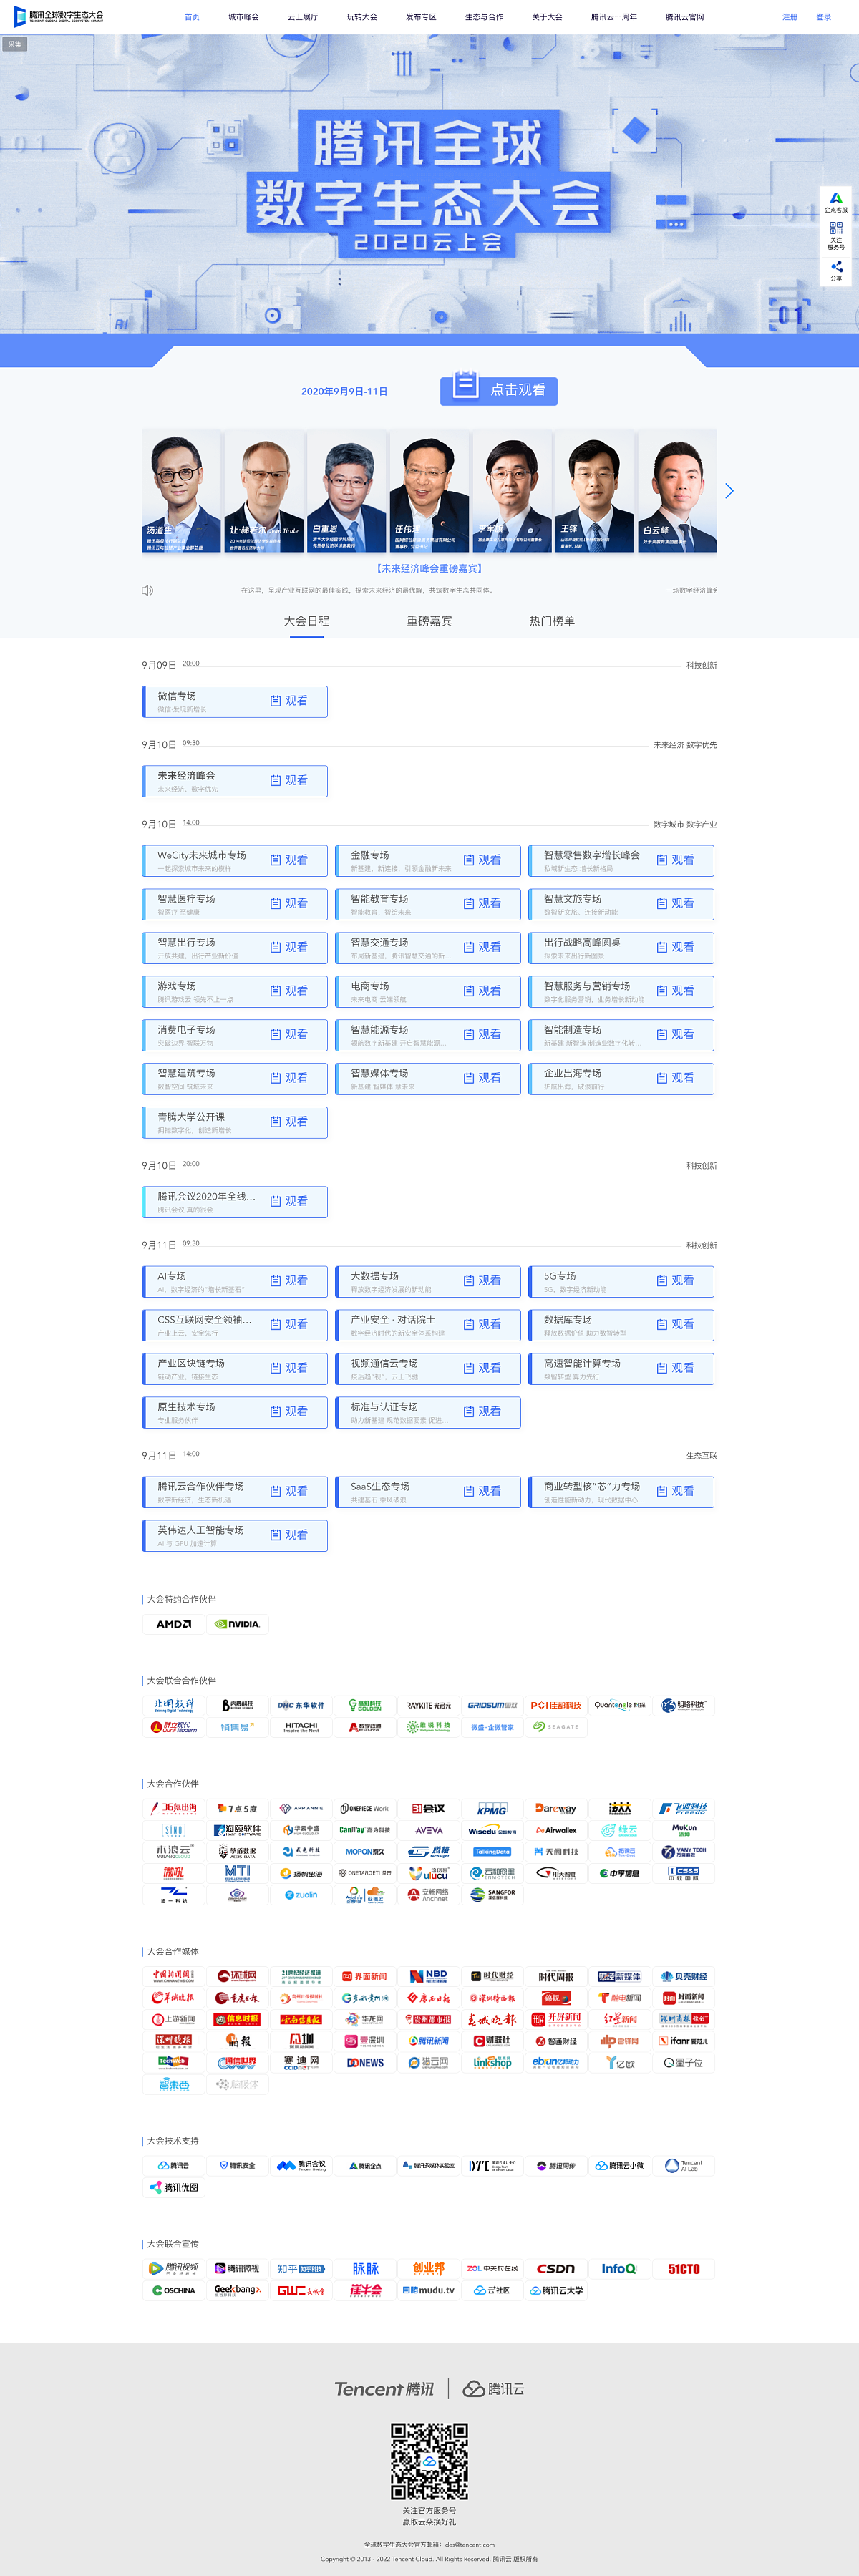
Task: Open the InfoQ media logo
Action: point(619,2269)
